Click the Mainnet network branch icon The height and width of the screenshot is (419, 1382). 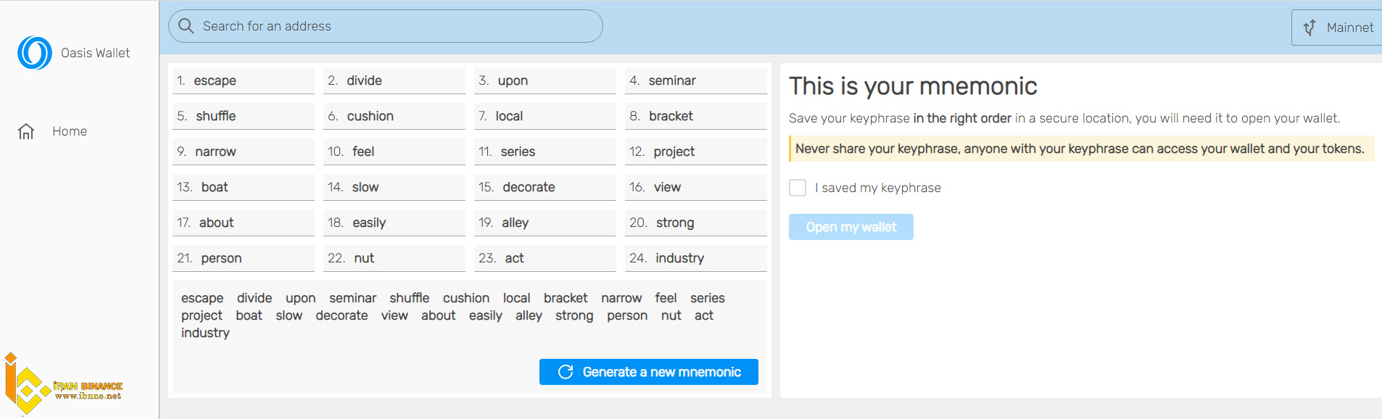click(1309, 28)
